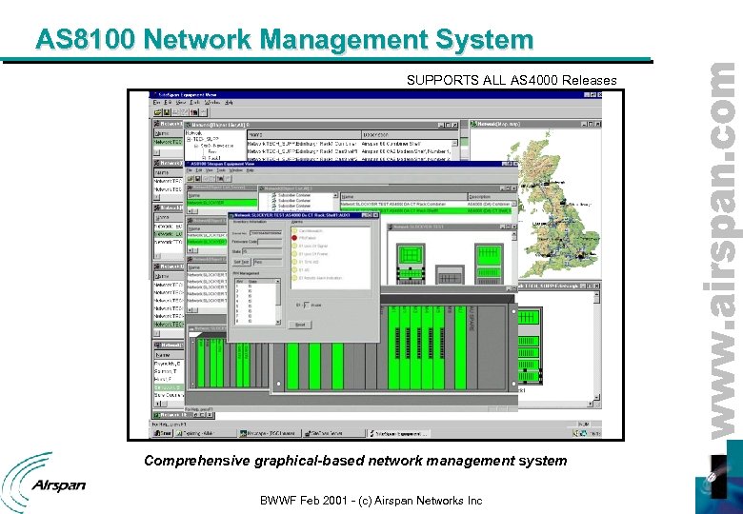
Task: Click the red equipment icon in the SiteSpan toolbar
Action: [194, 112]
